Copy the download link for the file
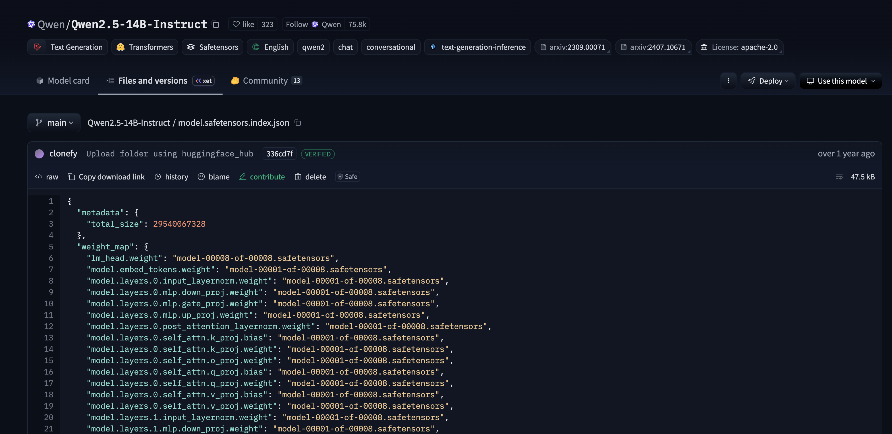Image resolution: width=892 pixels, height=434 pixels. click(x=106, y=177)
